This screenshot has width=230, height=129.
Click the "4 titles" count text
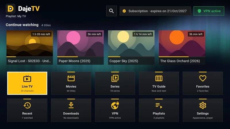(46, 25)
